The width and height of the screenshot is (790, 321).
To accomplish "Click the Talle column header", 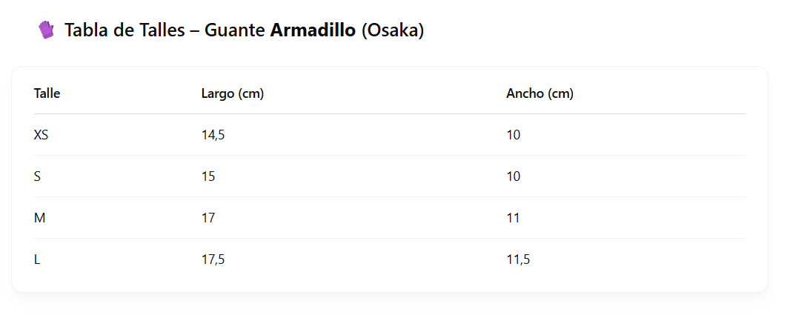I will point(47,93).
